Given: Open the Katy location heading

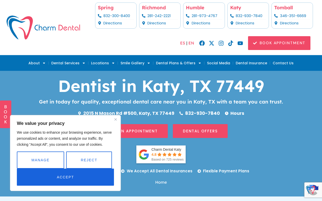Looking at the screenshot, I should tap(236, 8).
